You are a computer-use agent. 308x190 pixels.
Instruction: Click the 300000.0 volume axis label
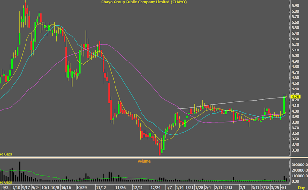299,165
